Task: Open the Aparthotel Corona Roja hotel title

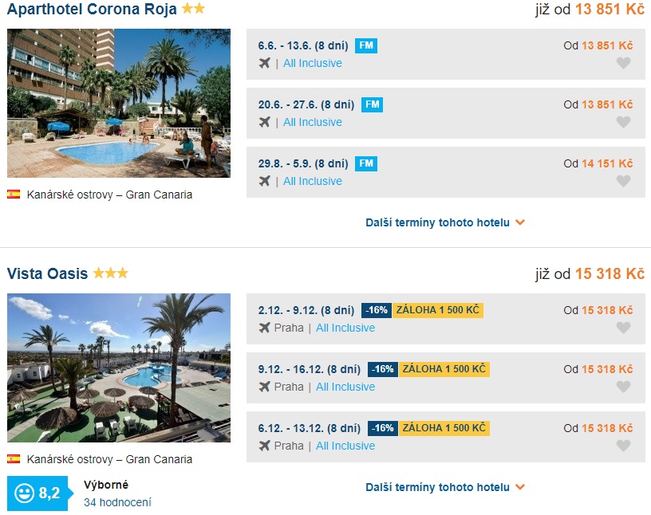Action: click(92, 10)
